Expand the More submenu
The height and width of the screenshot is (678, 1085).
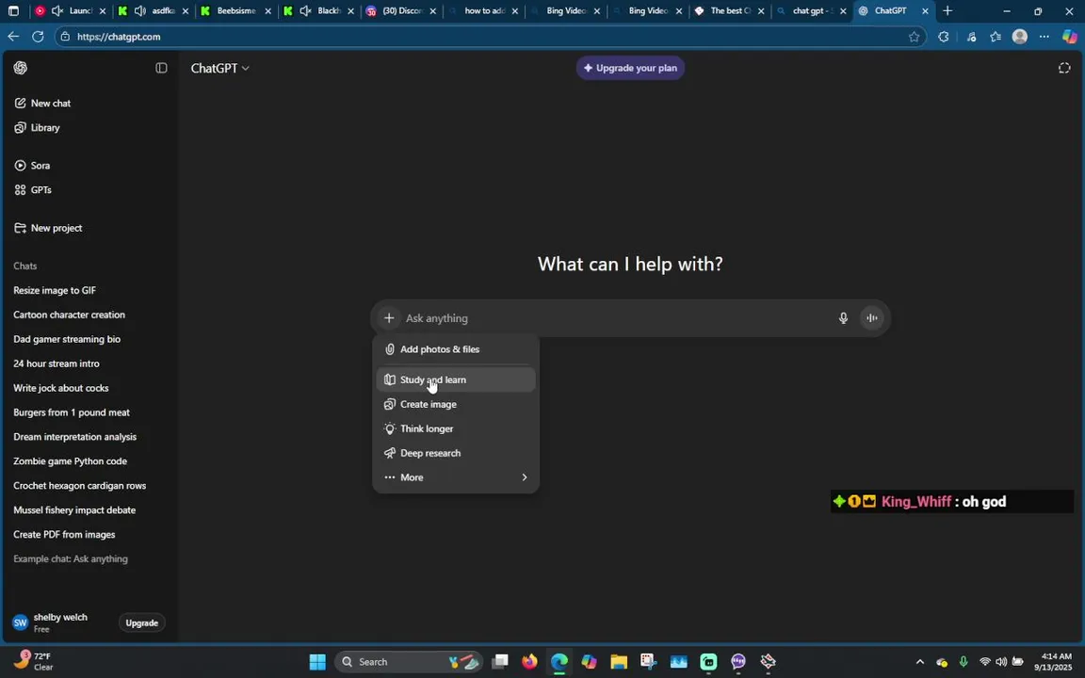tap(455, 477)
